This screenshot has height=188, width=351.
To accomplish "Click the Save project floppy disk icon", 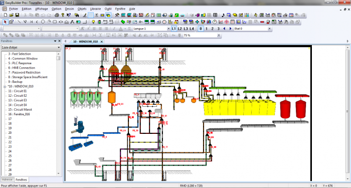I will tap(17, 15).
